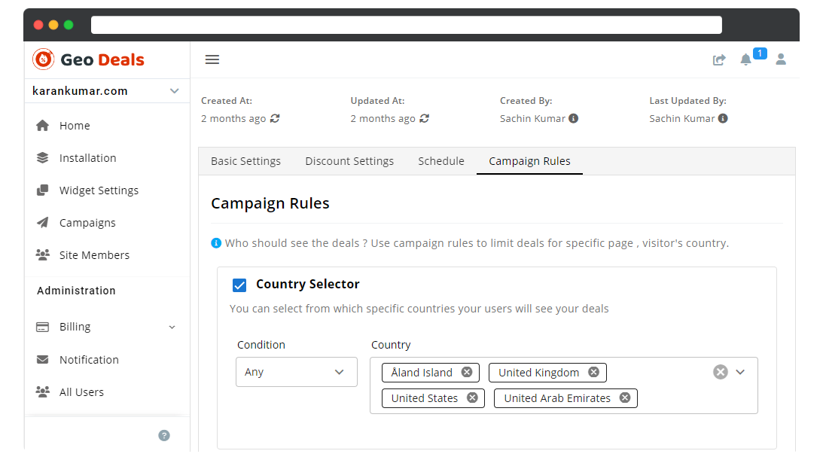Viewport: 823px width, 460px height.
Task: Click the Sachin Kumar name under Created By
Action: 533,118
